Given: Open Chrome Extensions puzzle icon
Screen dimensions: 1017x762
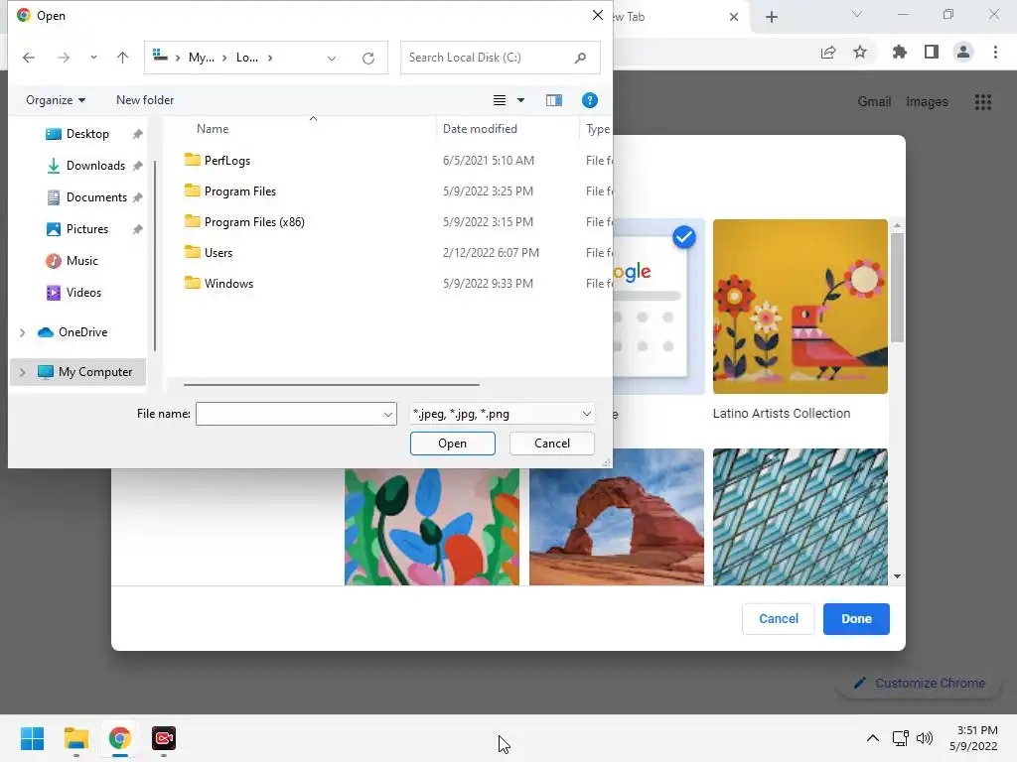Looking at the screenshot, I should (899, 53).
